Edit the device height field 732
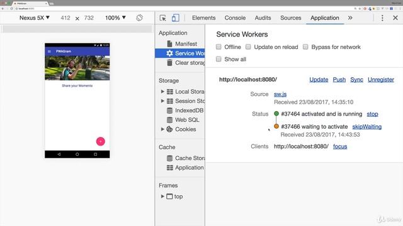This screenshot has width=403, height=226. (x=89, y=18)
